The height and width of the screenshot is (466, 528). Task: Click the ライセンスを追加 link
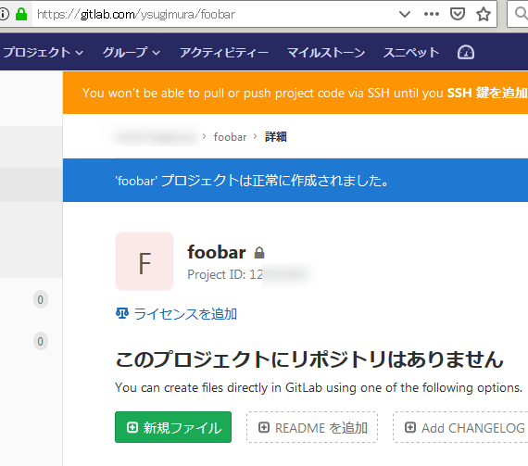185,314
